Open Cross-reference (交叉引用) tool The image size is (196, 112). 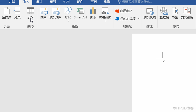[187, 13]
